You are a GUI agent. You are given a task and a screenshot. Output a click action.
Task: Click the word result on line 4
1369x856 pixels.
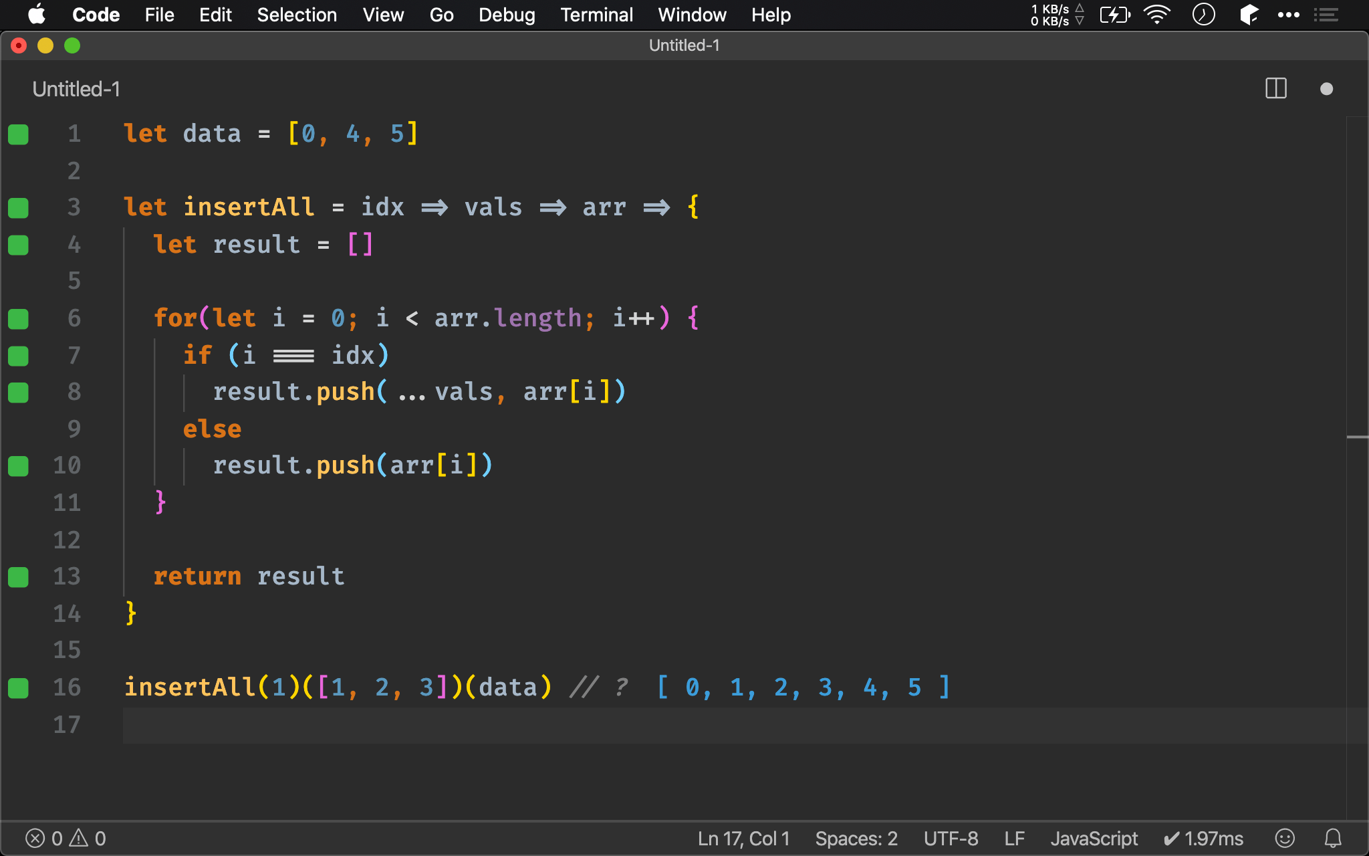point(257,245)
